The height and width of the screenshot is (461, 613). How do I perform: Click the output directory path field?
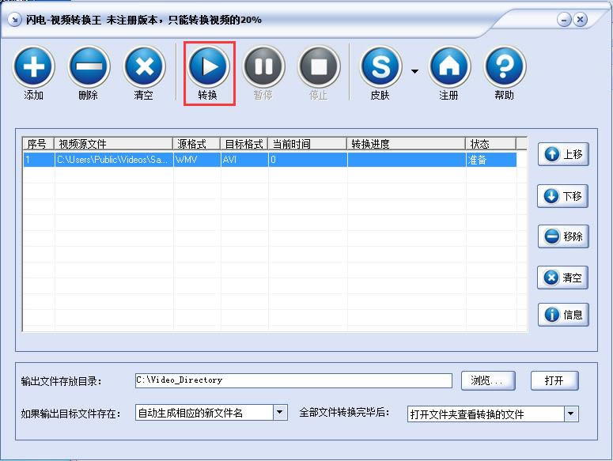pos(293,380)
